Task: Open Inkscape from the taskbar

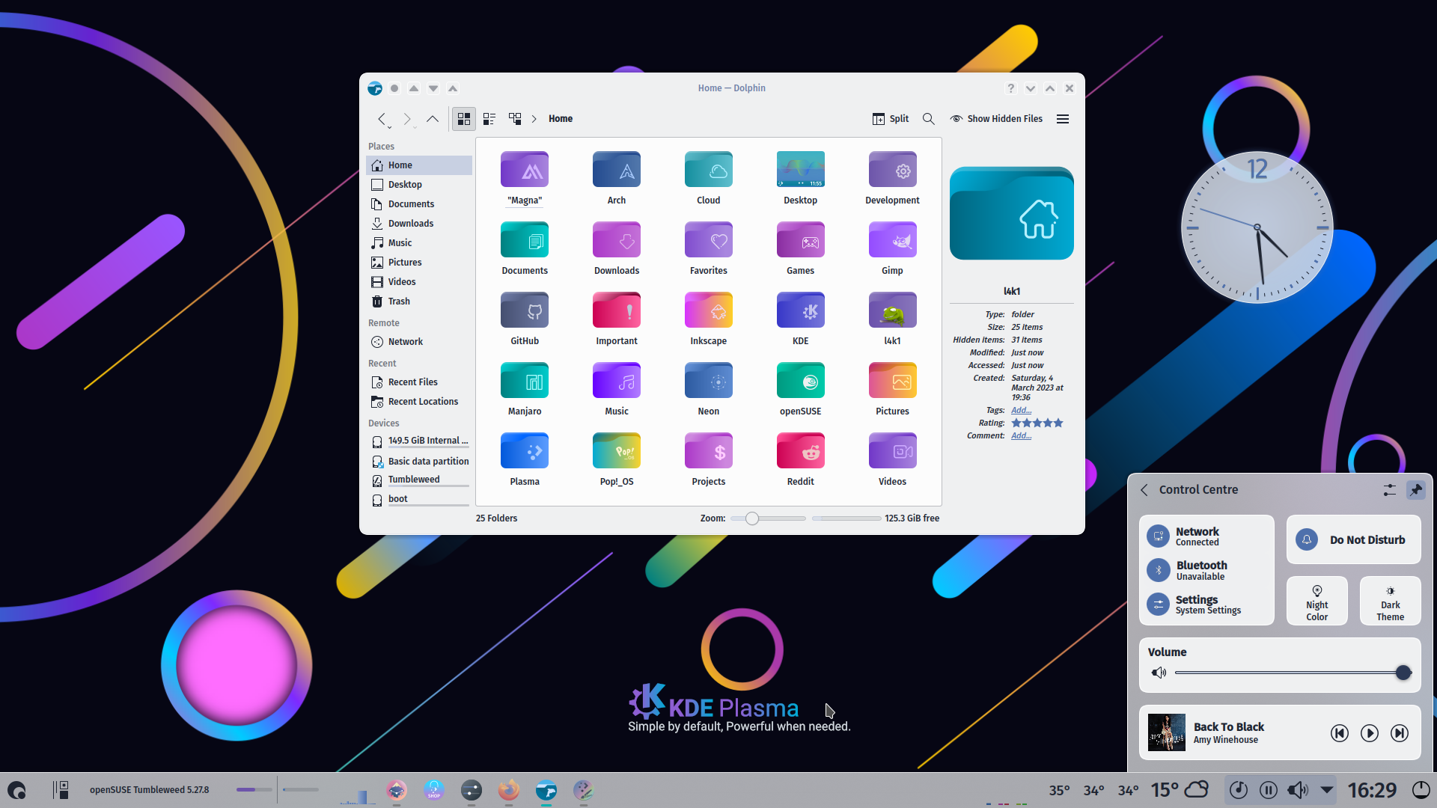Action: point(397,790)
